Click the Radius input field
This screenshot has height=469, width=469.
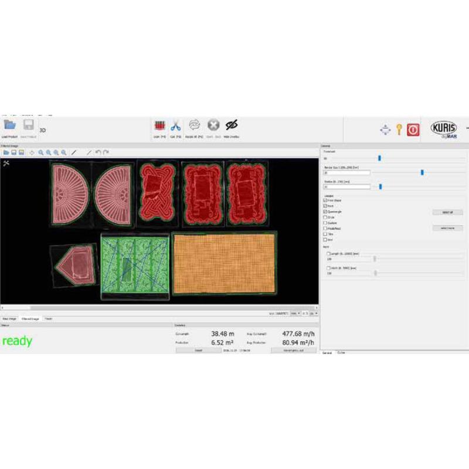346,187
